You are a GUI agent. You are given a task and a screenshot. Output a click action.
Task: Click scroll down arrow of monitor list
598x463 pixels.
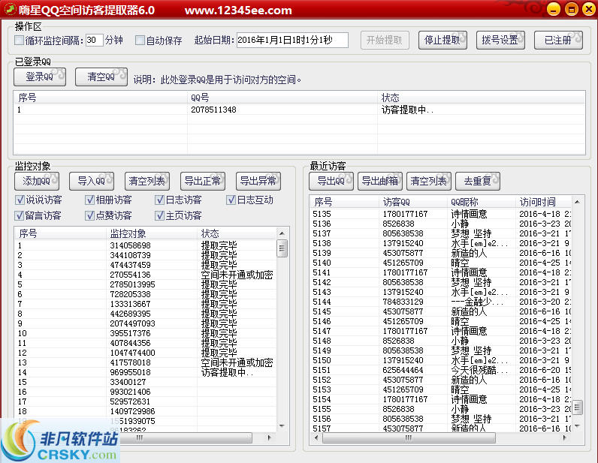tap(282, 426)
